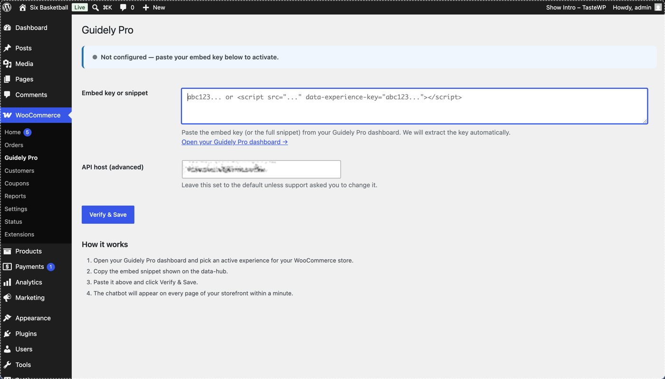Click the Six Basketball site name
Viewport: 665px width, 379px height.
49,7
